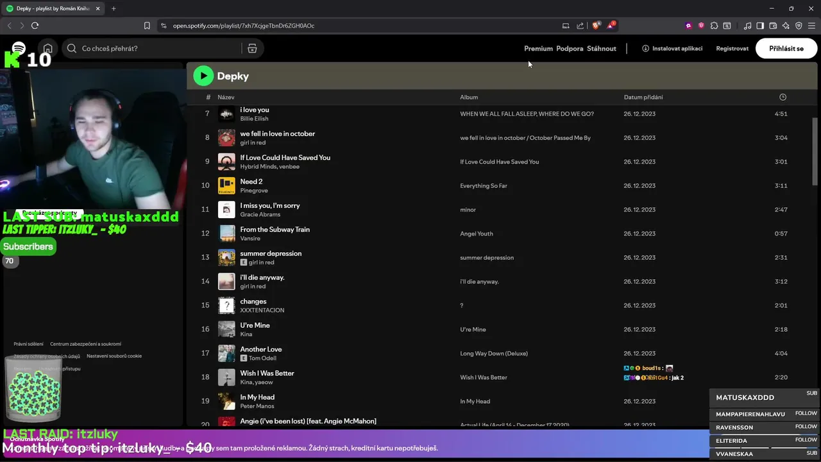Open artist Billie Eilish link

point(254,119)
